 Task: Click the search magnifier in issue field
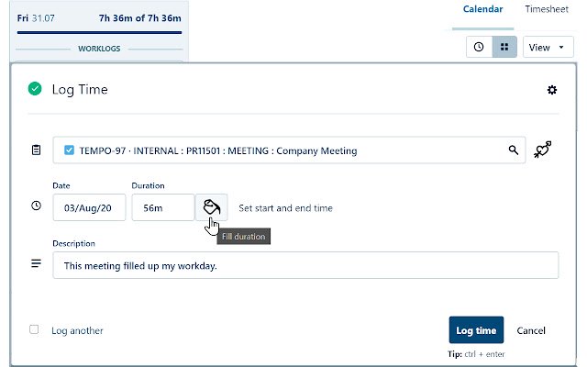514,150
